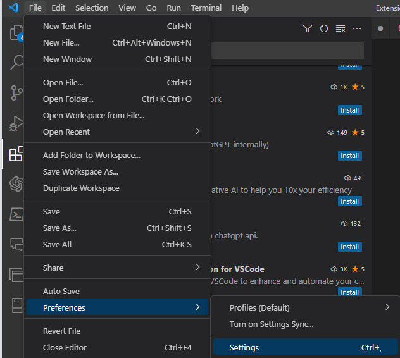Refresh the extensions list
This screenshot has height=358, width=400.
324,28
